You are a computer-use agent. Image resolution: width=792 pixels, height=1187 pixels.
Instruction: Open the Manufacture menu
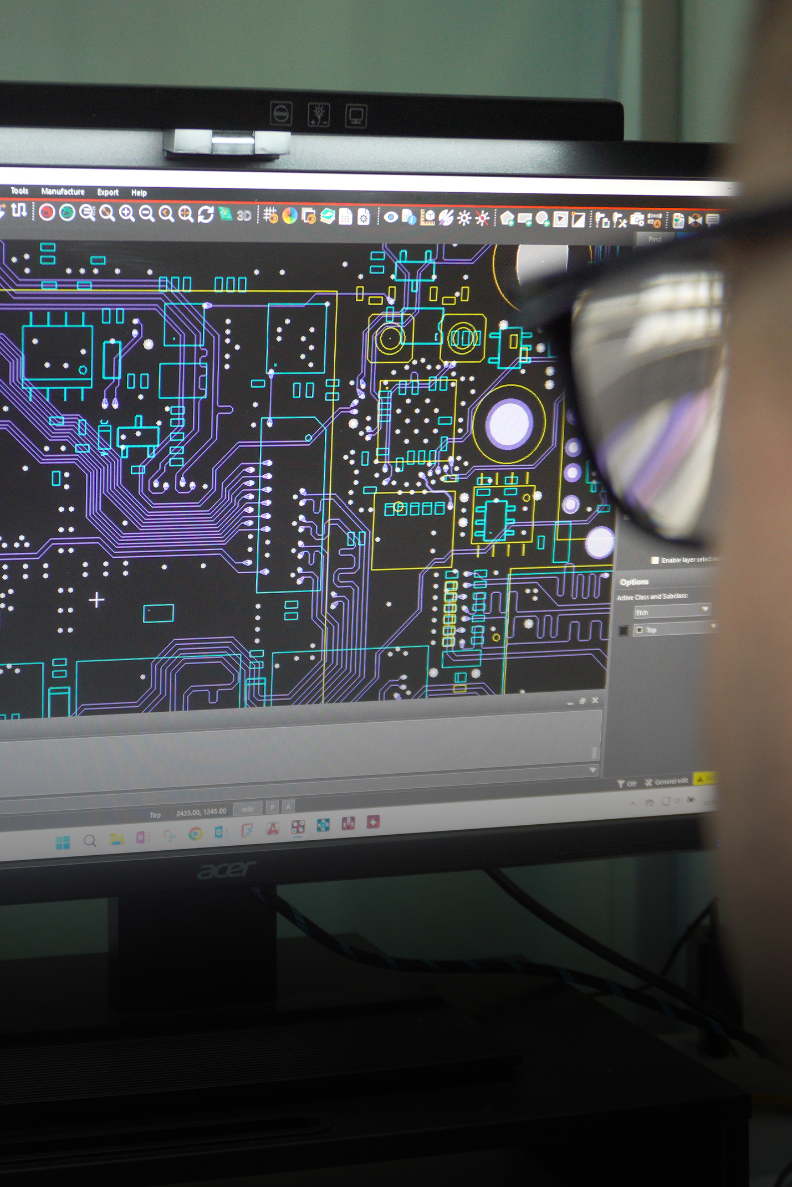(x=63, y=191)
